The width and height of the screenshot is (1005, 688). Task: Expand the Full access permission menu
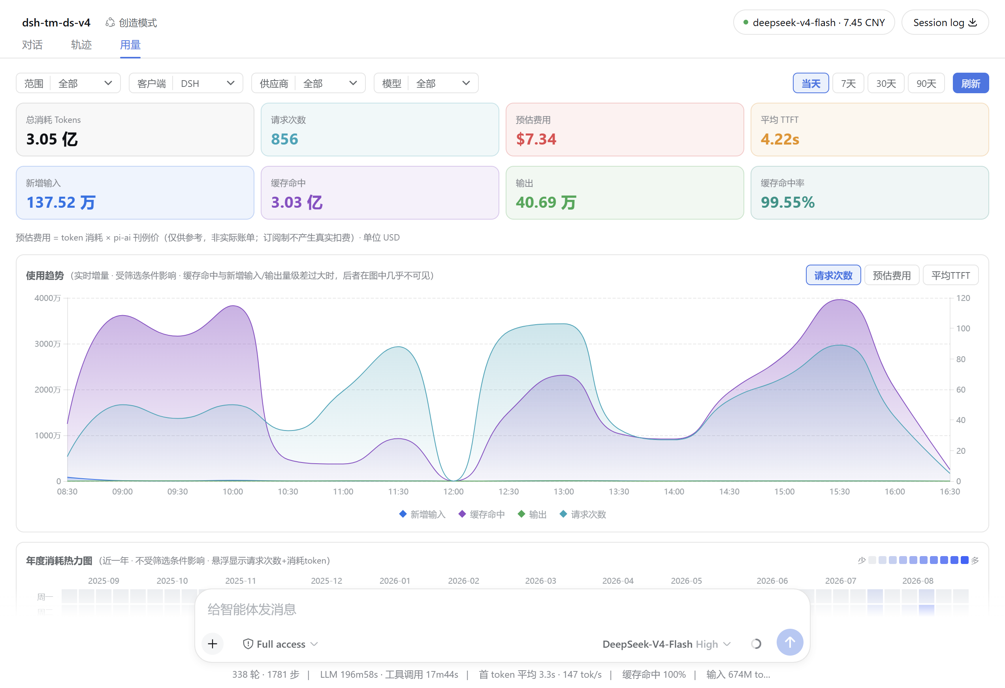[x=280, y=644]
